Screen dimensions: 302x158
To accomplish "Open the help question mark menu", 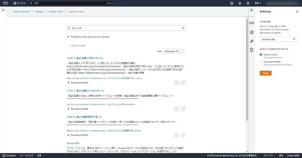I will click(x=248, y=3).
